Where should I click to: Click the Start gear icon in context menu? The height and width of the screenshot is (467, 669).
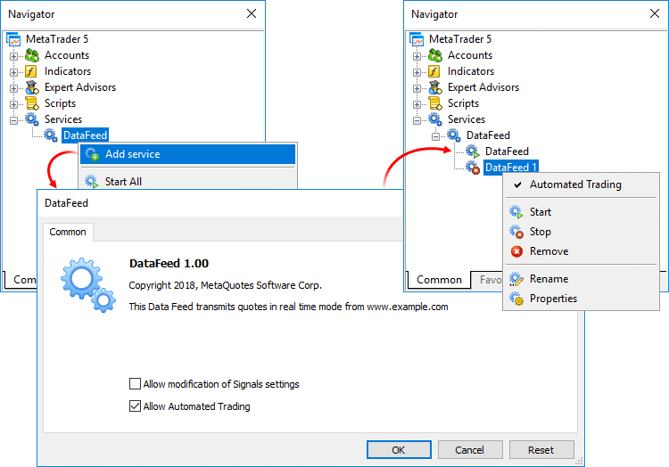pos(516,212)
